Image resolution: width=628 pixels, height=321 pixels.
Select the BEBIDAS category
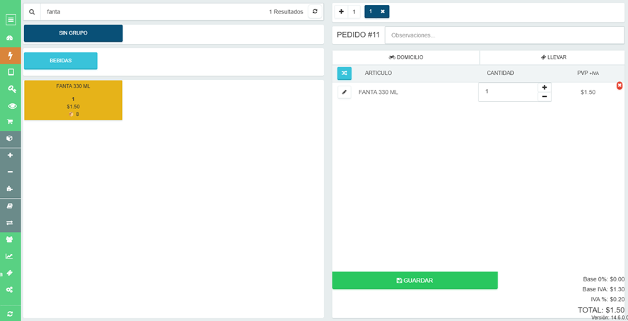[x=60, y=61]
